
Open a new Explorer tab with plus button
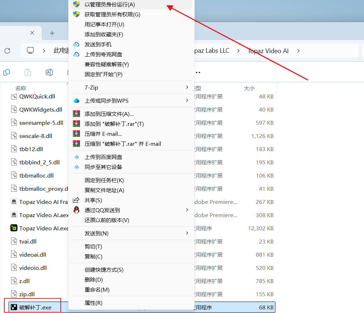coord(52,33)
